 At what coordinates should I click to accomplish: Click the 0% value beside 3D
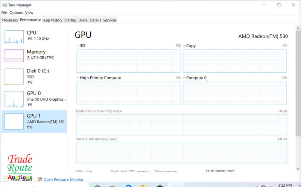click(x=178, y=45)
